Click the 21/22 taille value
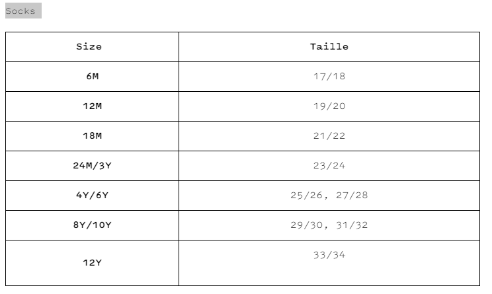The image size is (492, 294). 329,136
